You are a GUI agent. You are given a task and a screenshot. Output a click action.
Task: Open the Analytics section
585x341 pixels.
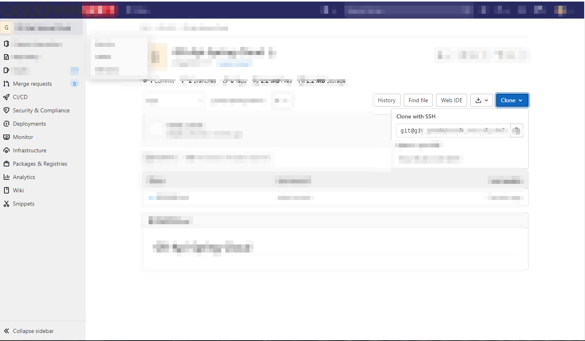click(x=6, y=177)
